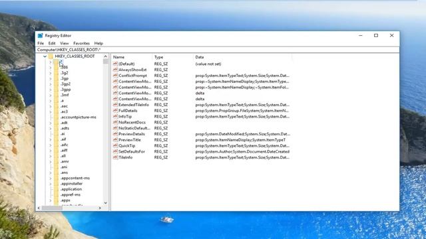Click the PreviewDetails value icon

pos(115,134)
